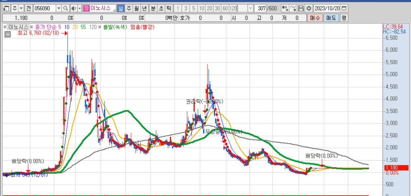This screenshot has height=196, width=411.
Task: Choose the 120 interval preset
Action: point(233,8)
